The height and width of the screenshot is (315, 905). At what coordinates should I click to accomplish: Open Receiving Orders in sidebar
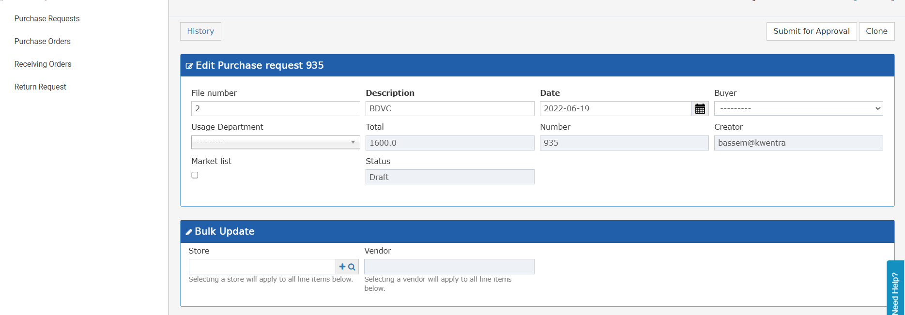(x=43, y=64)
